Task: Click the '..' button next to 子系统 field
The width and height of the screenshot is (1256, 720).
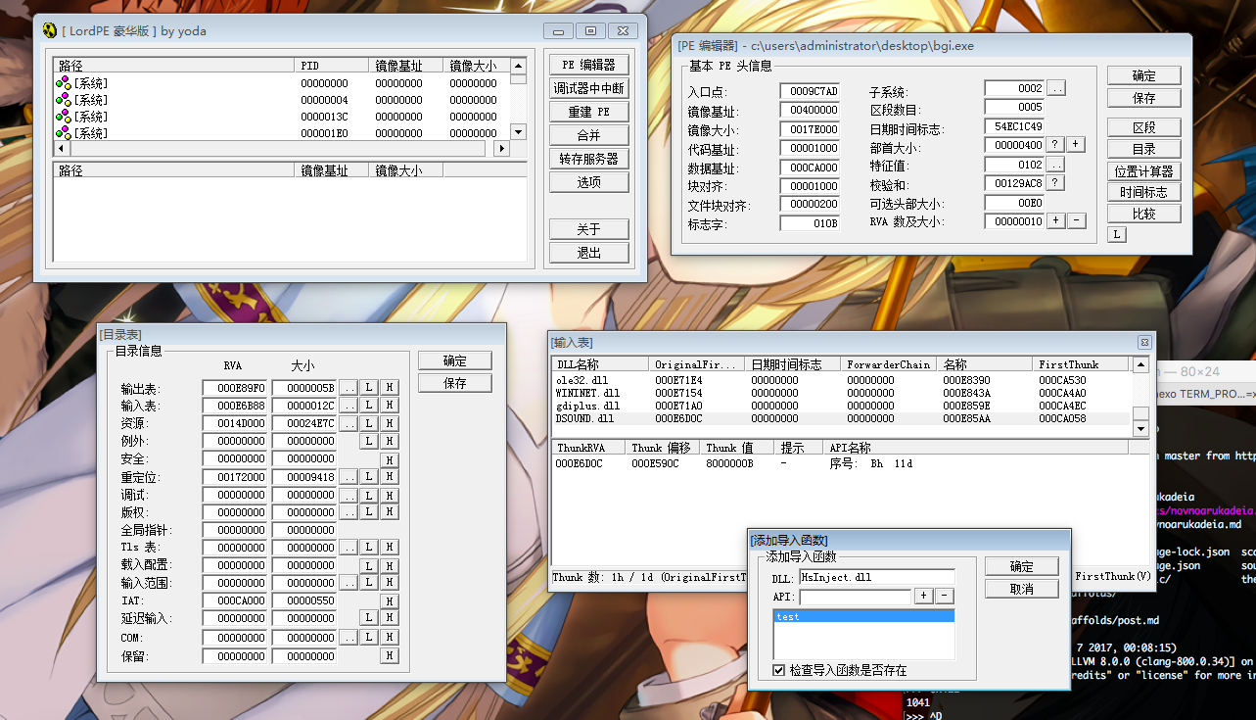Action: [x=1056, y=88]
